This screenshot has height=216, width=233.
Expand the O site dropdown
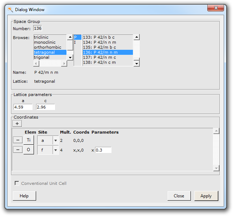[x=55, y=150]
